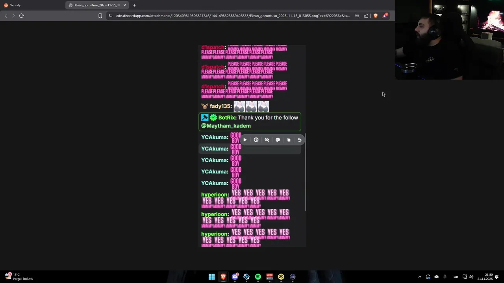Click the BotRix username
The height and width of the screenshot is (283, 504).
227,118
